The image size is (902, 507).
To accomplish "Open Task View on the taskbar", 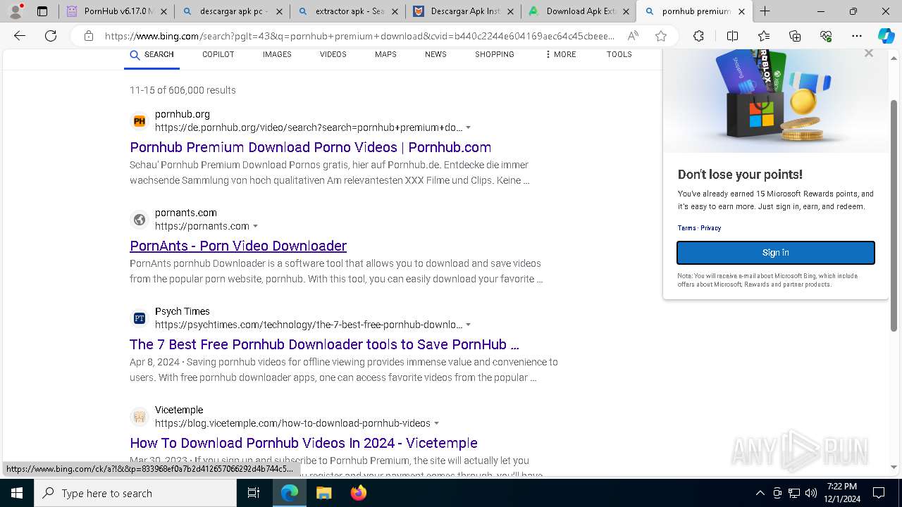I will (254, 493).
